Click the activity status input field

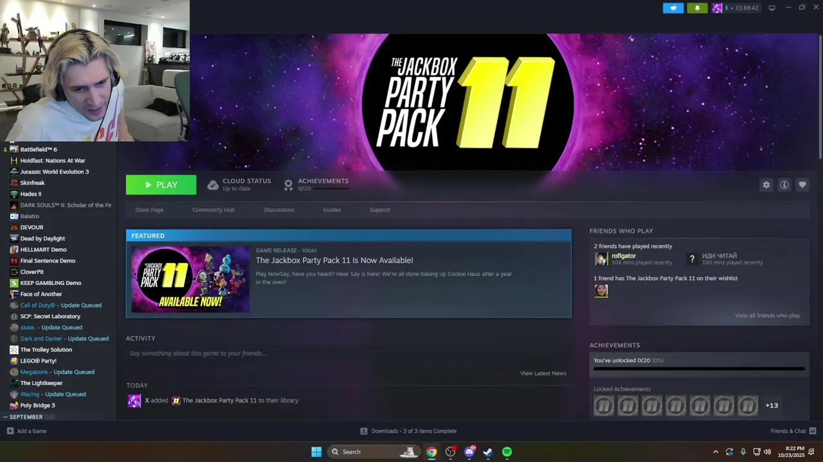coord(347,354)
